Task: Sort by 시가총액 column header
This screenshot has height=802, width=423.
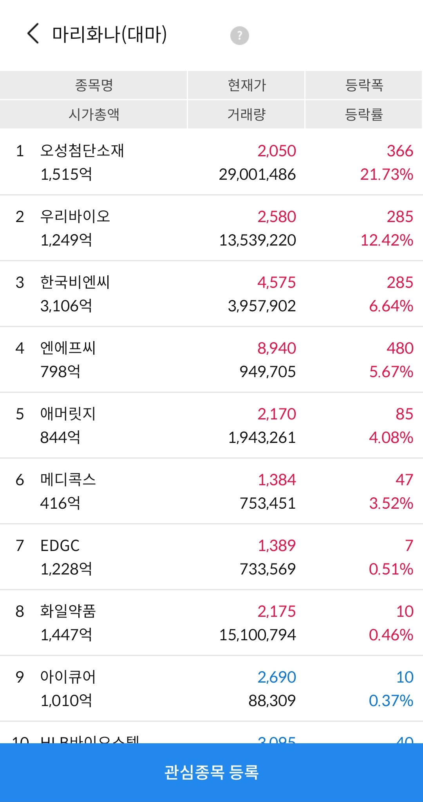Action: (x=94, y=114)
